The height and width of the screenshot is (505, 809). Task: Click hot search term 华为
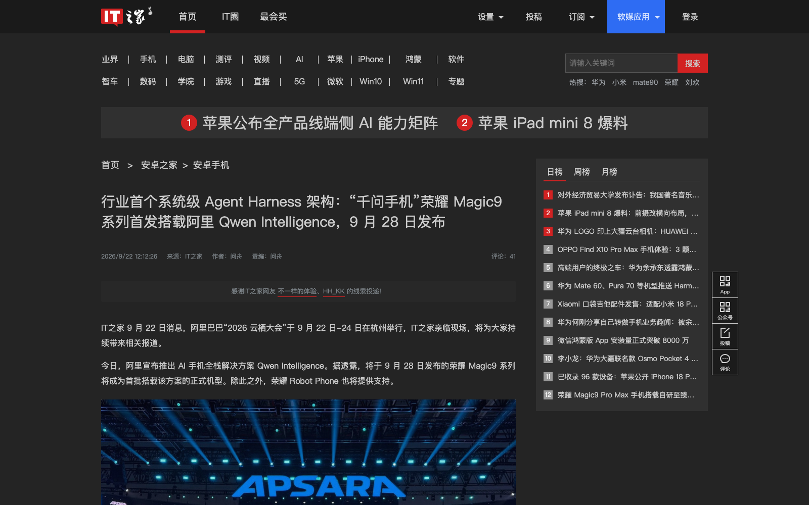(x=598, y=82)
